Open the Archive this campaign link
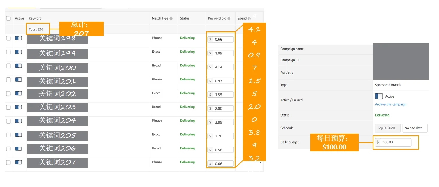Viewport: 439px width, 187px height. click(x=391, y=104)
